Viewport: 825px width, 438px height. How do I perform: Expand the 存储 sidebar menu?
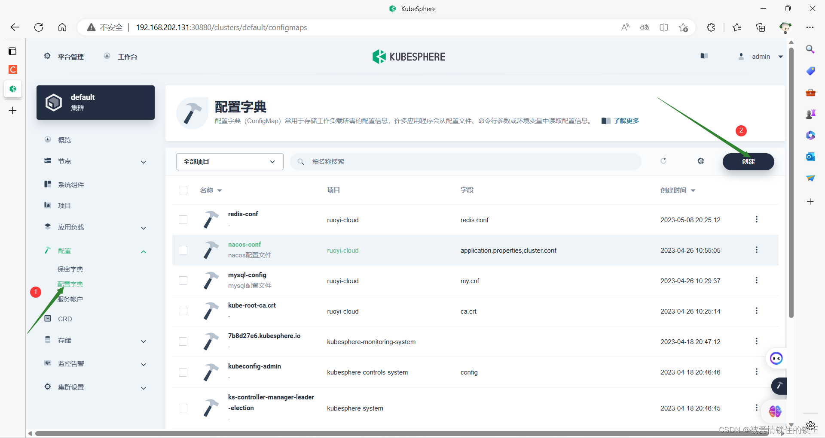[x=144, y=341]
